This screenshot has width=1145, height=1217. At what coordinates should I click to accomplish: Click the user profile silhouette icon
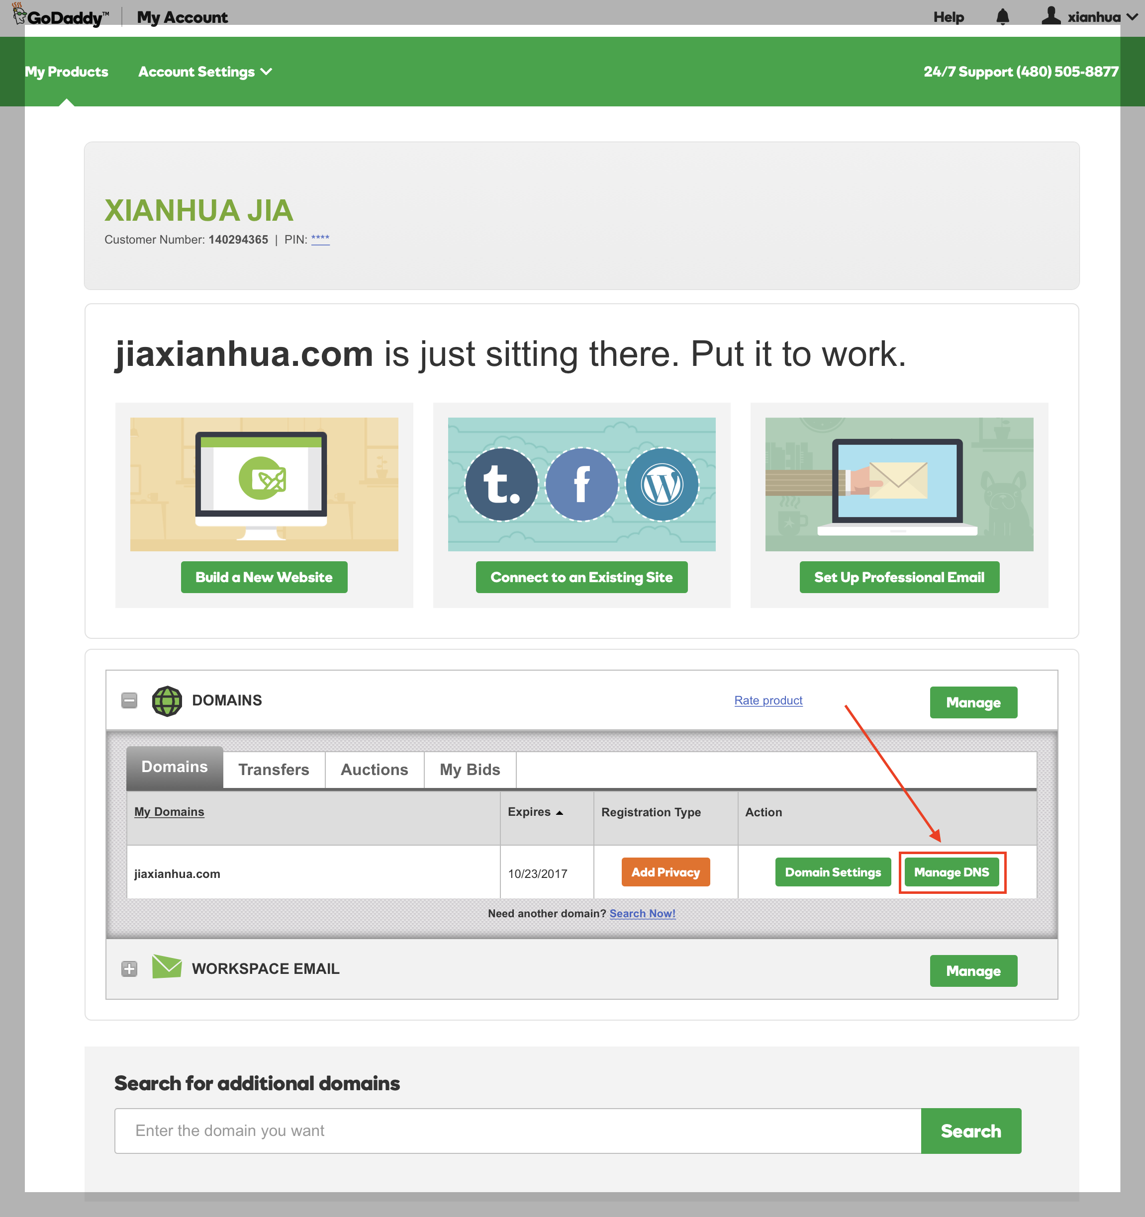(x=1051, y=16)
